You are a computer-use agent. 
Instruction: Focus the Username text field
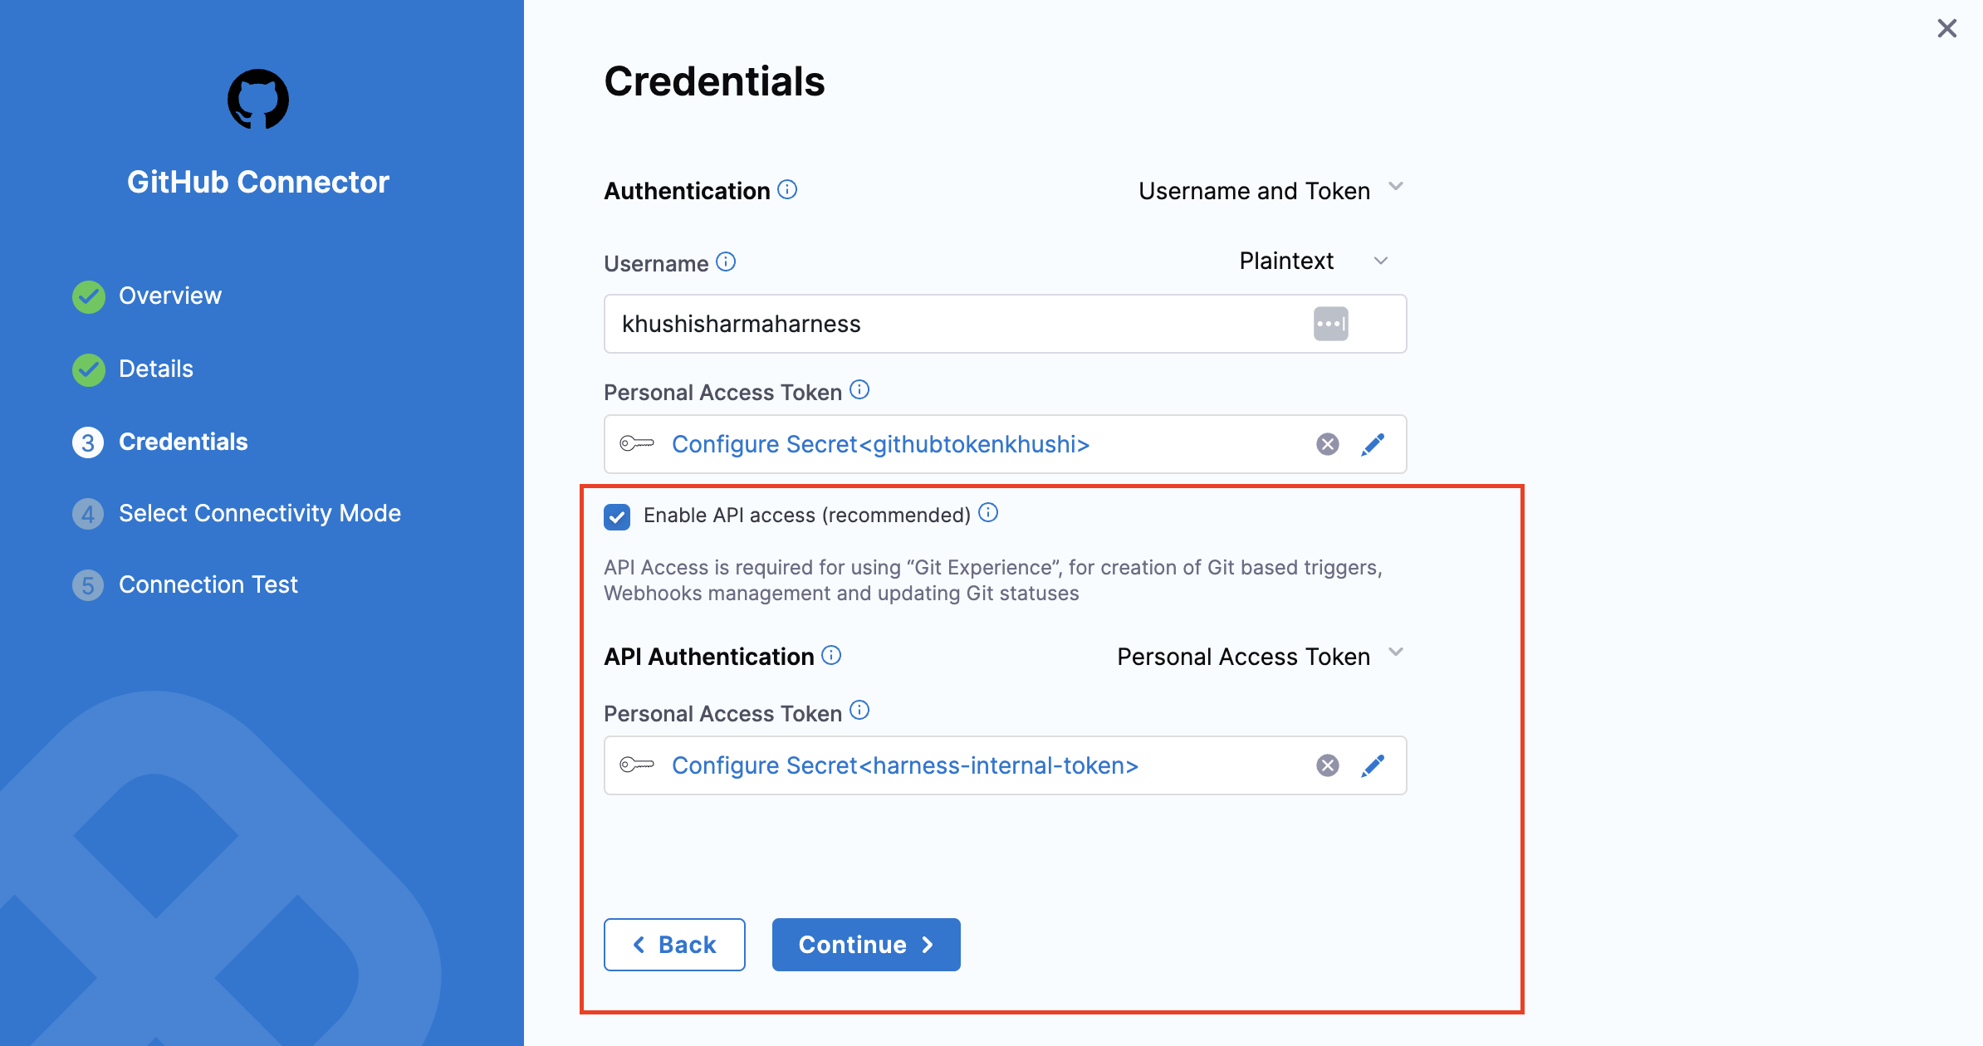click(955, 324)
